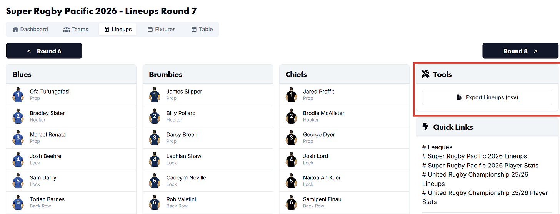Select Samipeni Finau in Chiefs lineup
Image resolution: width=560 pixels, height=214 pixels.
(x=322, y=199)
